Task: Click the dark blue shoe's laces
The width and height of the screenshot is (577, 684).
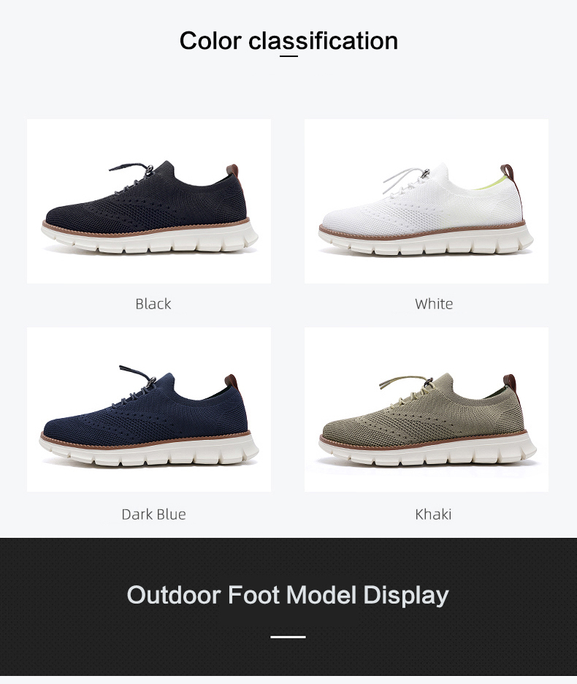Action: pos(135,384)
